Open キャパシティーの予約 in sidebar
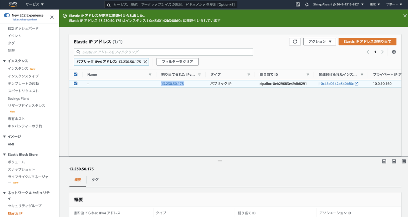Screen dimensions: 408x217 coord(25,126)
